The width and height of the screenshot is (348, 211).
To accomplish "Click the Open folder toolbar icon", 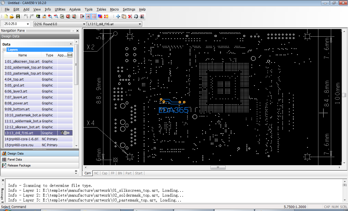I will pos(12,17).
